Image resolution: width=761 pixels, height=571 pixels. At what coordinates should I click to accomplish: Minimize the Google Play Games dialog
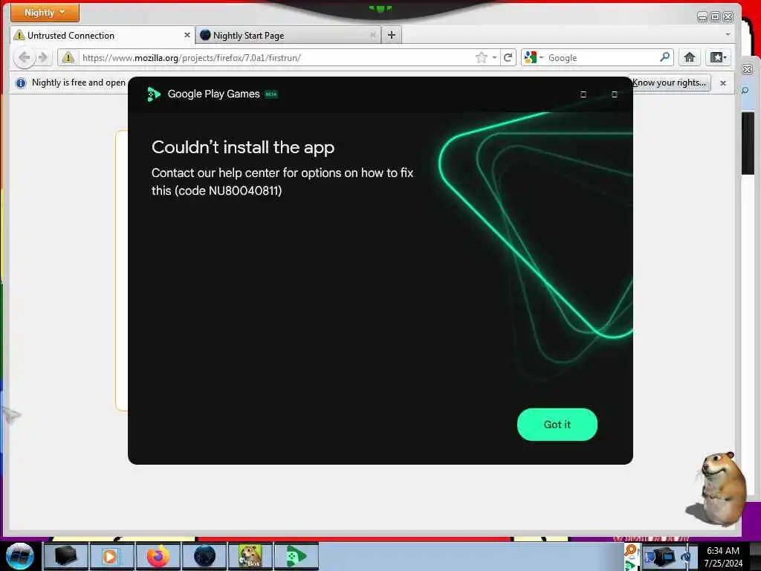coord(583,94)
